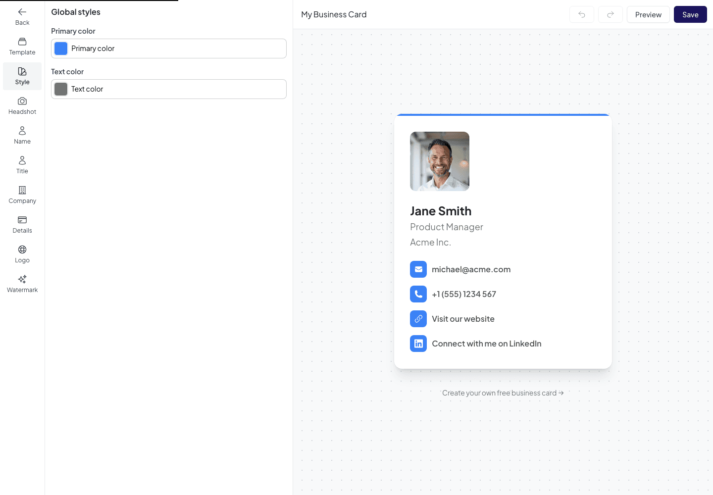Open the Details card section

22,225
